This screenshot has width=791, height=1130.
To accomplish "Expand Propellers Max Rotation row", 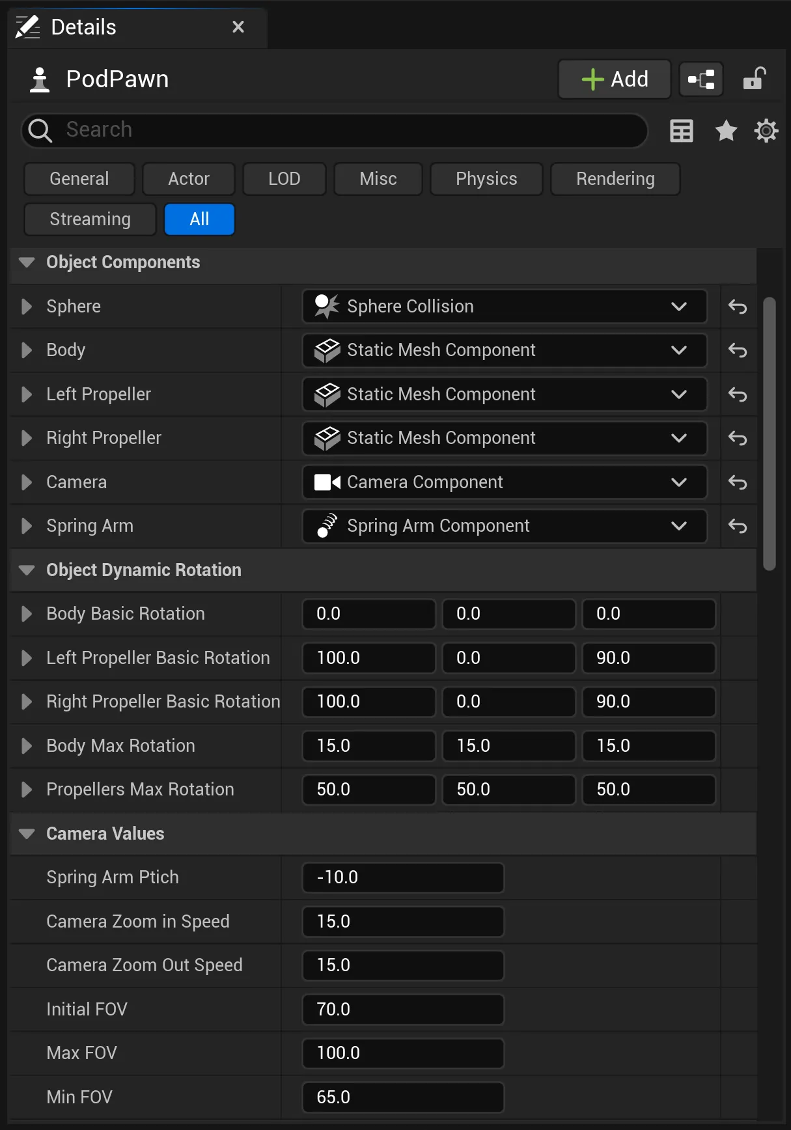I will (27, 790).
